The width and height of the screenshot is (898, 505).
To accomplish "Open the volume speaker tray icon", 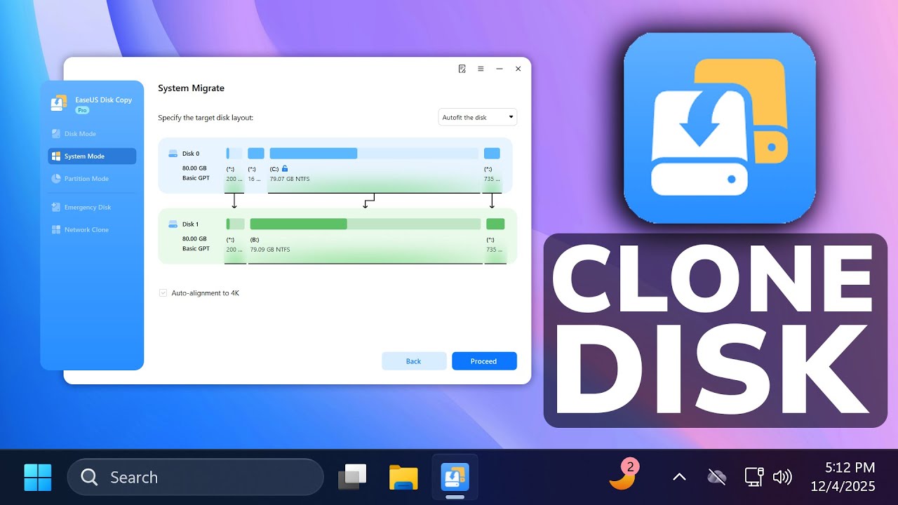I will point(782,477).
